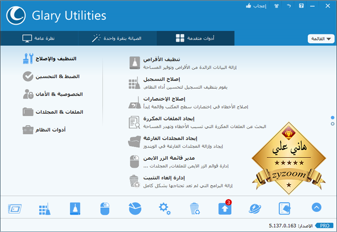
Task: Click description إزالة البرامج التي لم تعد تحتاجها بشكل كامل
Action: click(188, 186)
